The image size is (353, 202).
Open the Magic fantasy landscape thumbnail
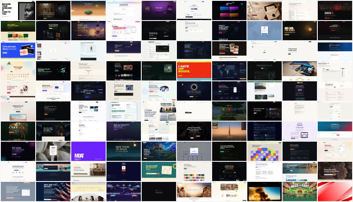(159, 151)
